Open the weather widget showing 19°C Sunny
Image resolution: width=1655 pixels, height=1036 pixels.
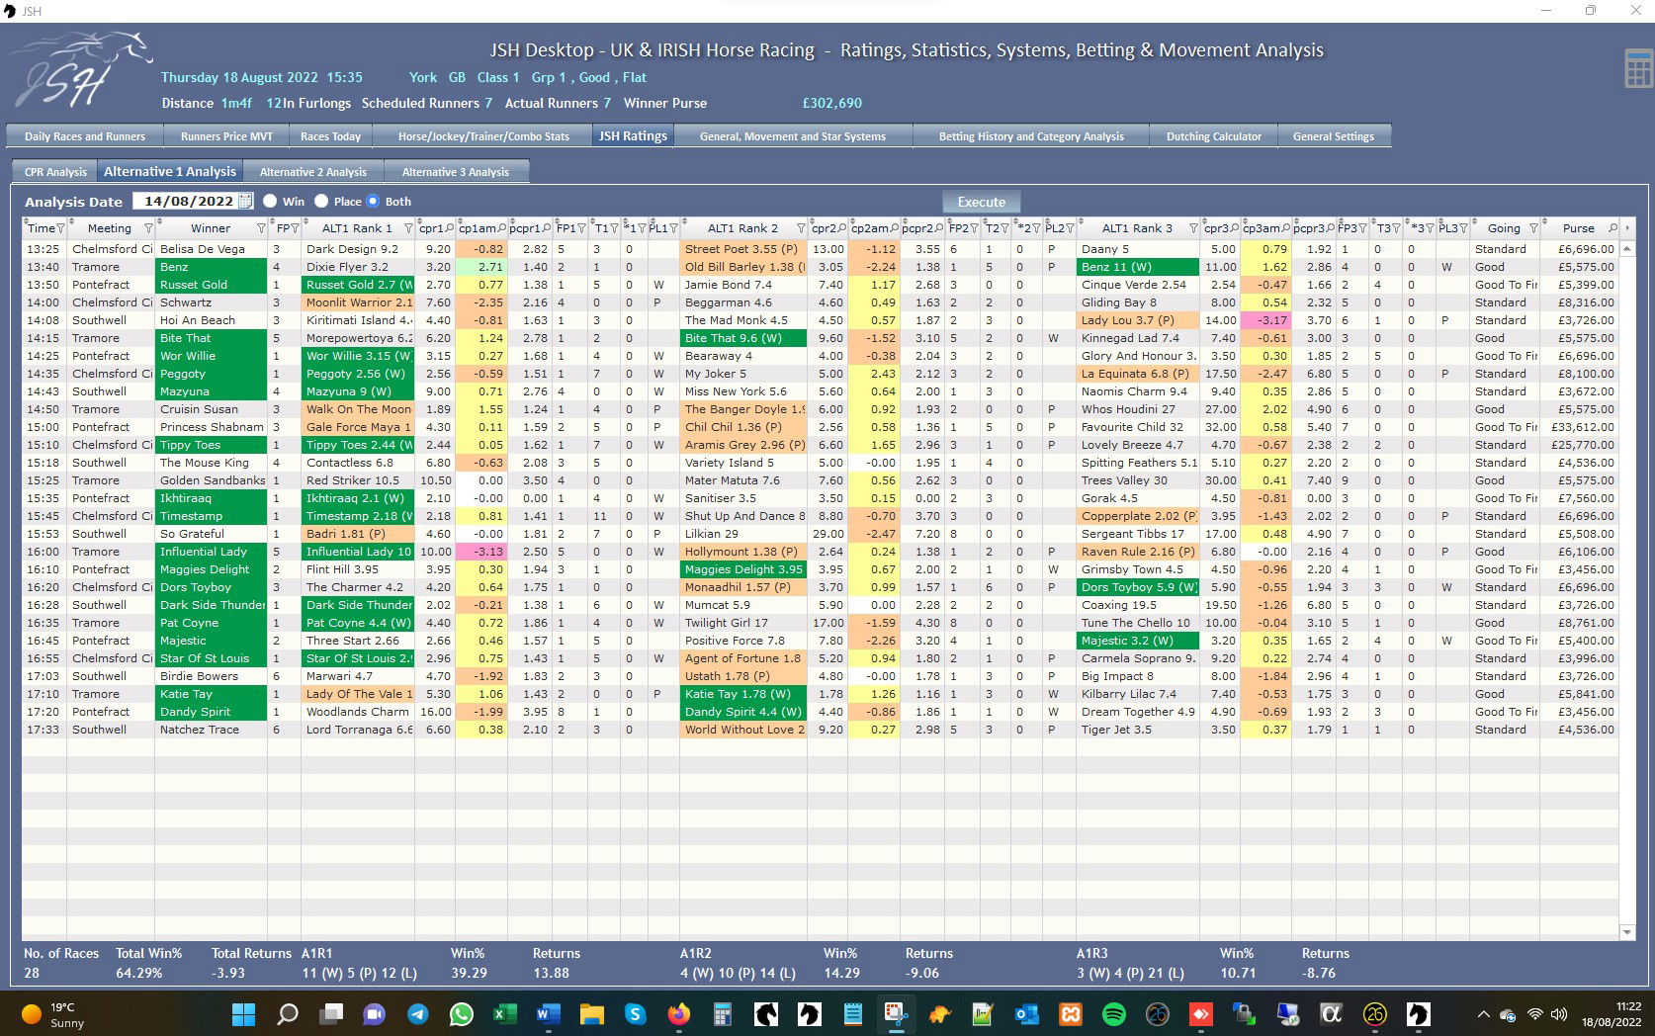54,1014
